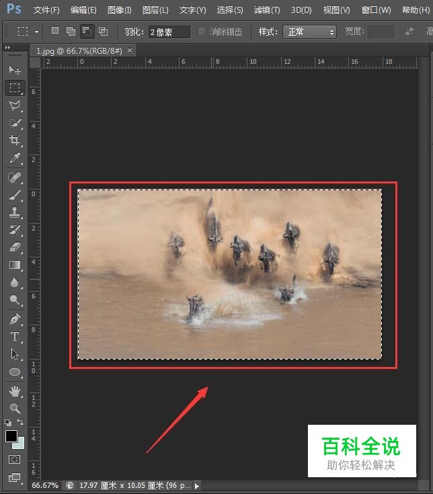The image size is (433, 494).
Task: Select the Horizontal Type tool
Action: point(15,337)
